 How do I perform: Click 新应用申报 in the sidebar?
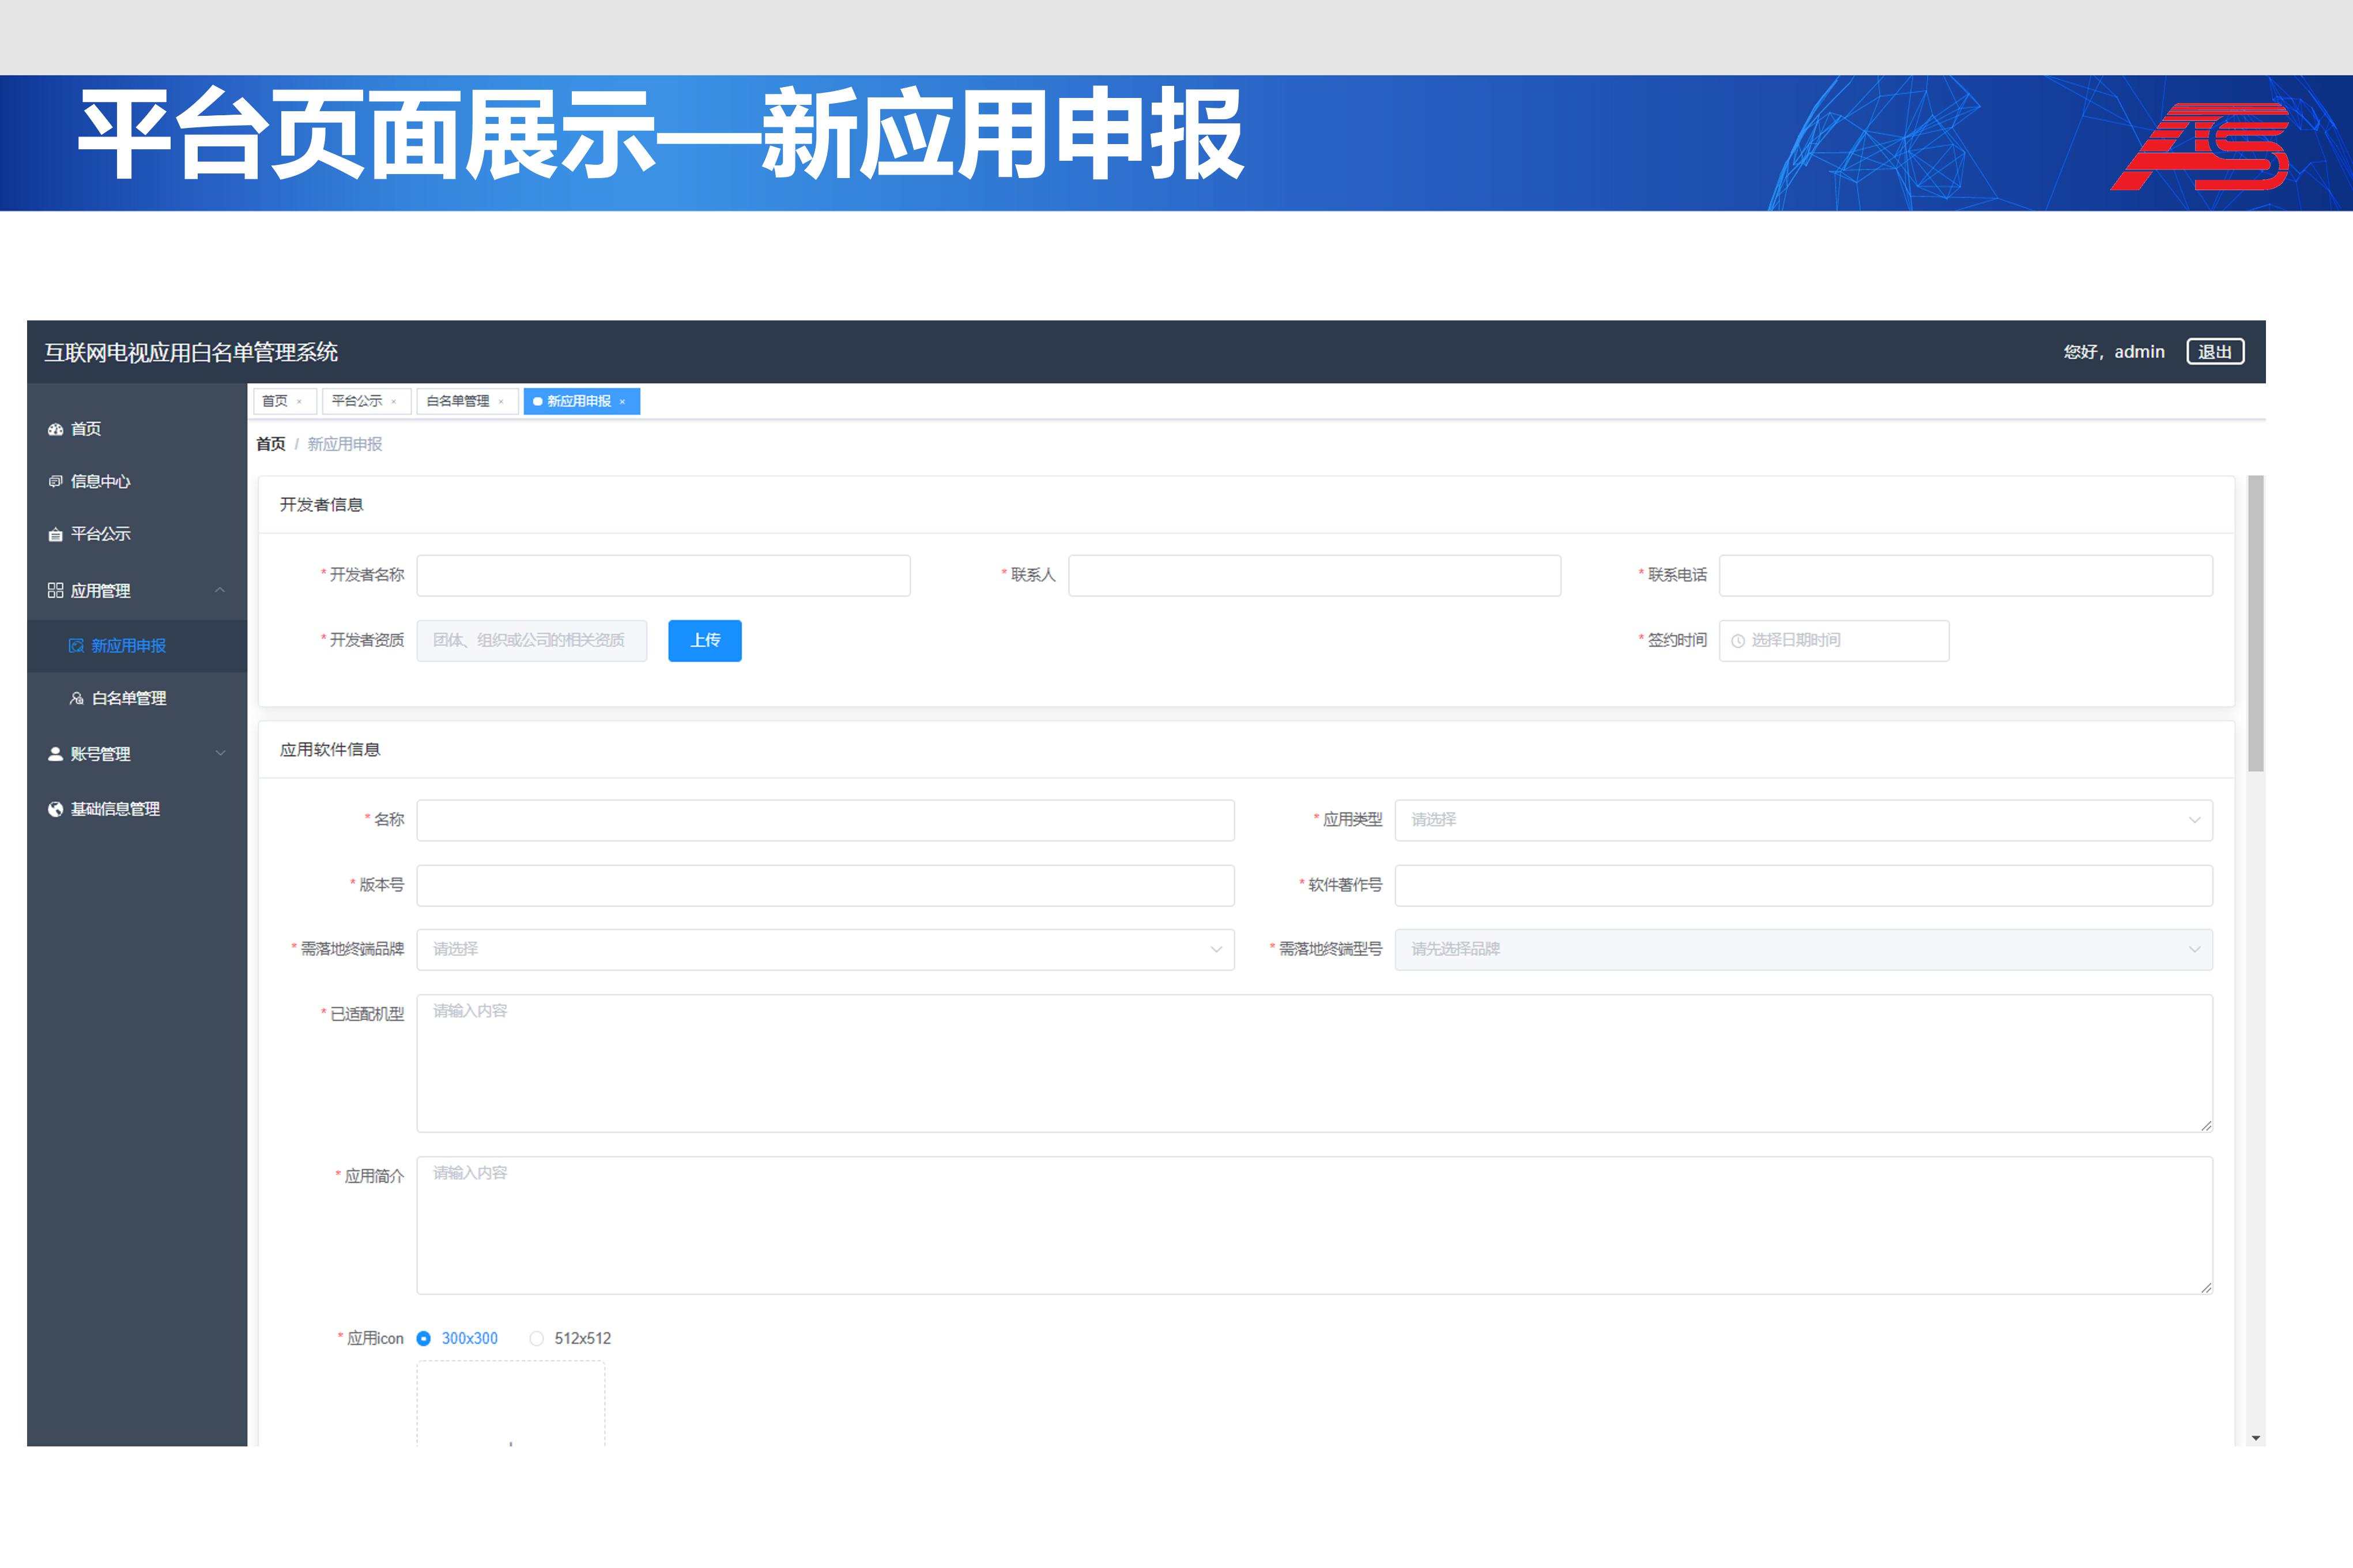[x=137, y=646]
